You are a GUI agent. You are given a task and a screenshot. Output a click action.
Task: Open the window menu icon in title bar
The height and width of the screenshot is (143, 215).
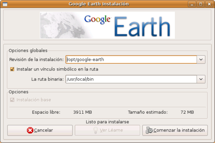[x=5, y=4]
